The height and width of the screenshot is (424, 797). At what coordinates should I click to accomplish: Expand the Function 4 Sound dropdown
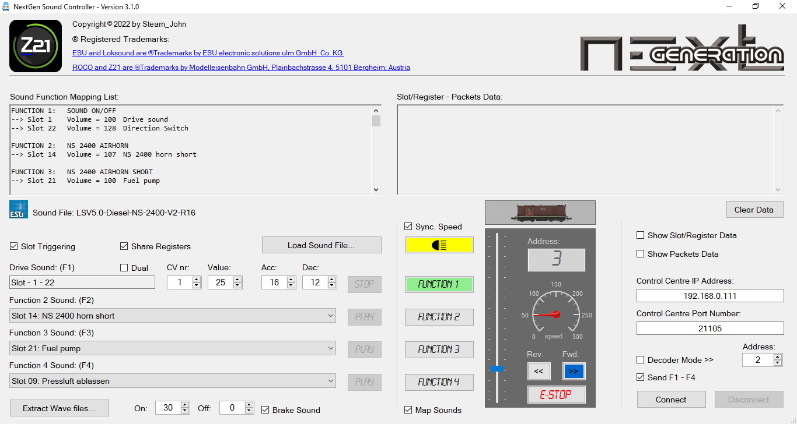[x=173, y=381]
